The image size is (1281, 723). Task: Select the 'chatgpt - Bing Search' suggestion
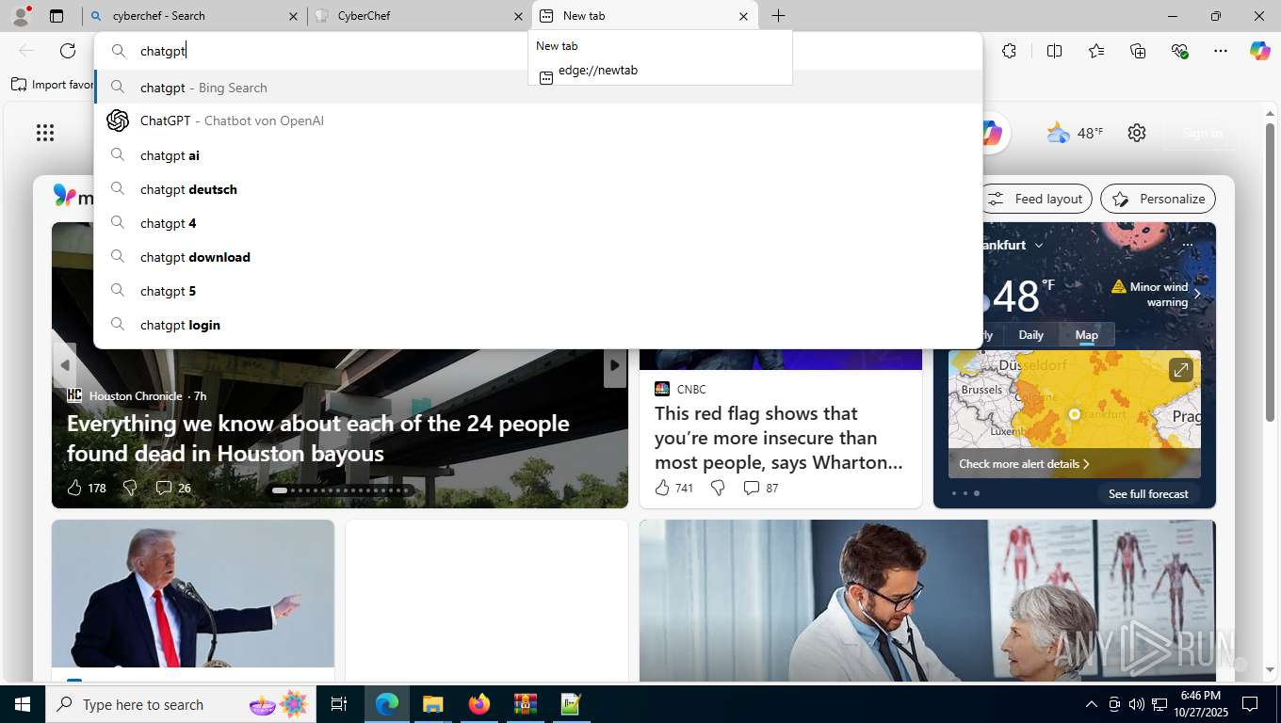(538, 88)
